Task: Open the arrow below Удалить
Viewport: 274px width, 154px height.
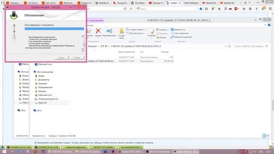Action: [x=98, y=38]
